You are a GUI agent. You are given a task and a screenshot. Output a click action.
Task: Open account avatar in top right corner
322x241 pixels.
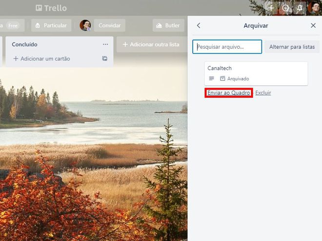click(x=315, y=8)
